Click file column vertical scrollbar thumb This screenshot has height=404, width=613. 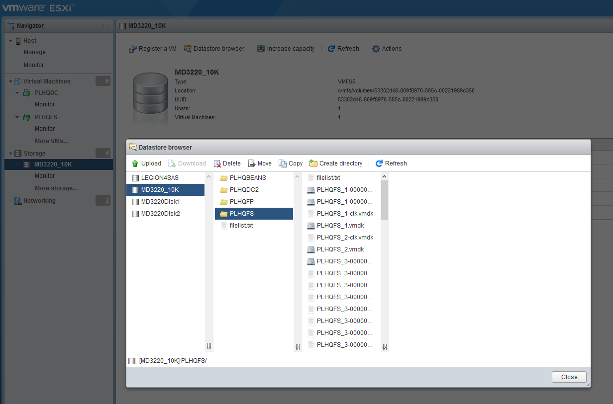[x=384, y=200]
